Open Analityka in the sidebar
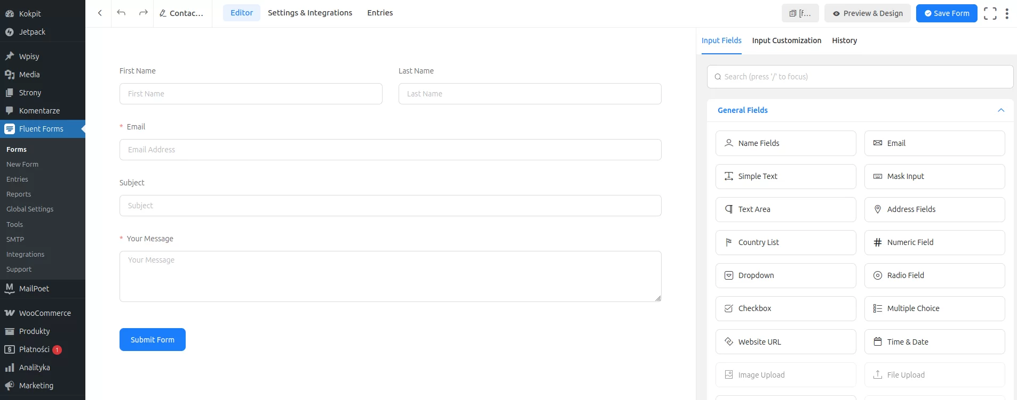Viewport: 1017px width, 400px height. click(43, 368)
